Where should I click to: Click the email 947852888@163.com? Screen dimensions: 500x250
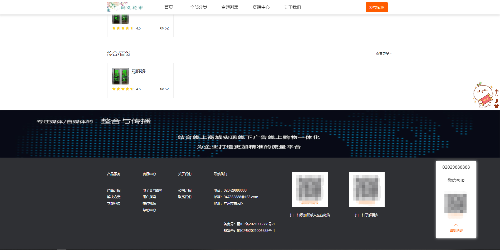tap(241, 197)
